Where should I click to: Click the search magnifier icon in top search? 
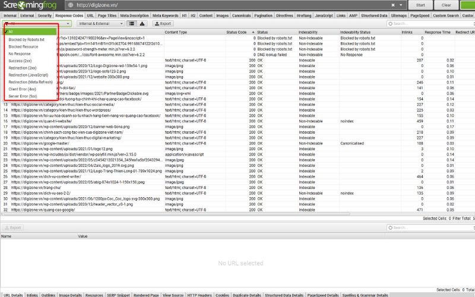pos(390,23)
